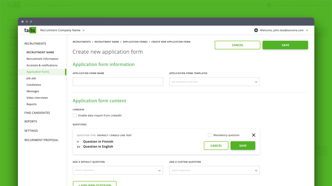Open the user account dropdown chevron
Viewport: 332px width, 186px height.
(x=307, y=30)
